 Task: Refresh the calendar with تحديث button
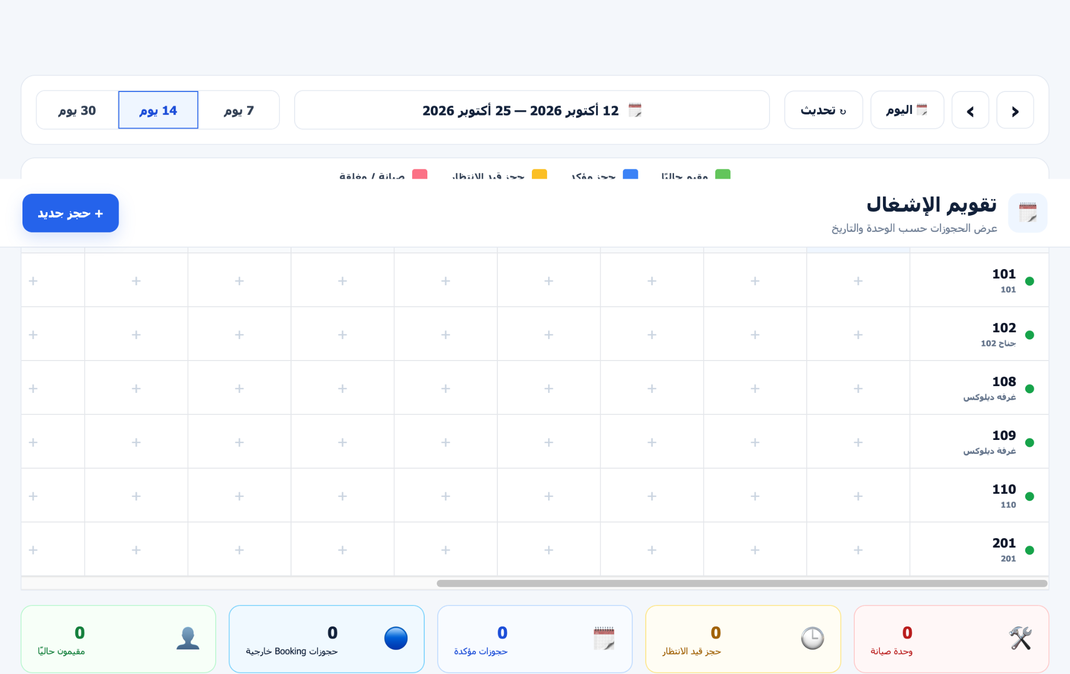[x=823, y=110]
